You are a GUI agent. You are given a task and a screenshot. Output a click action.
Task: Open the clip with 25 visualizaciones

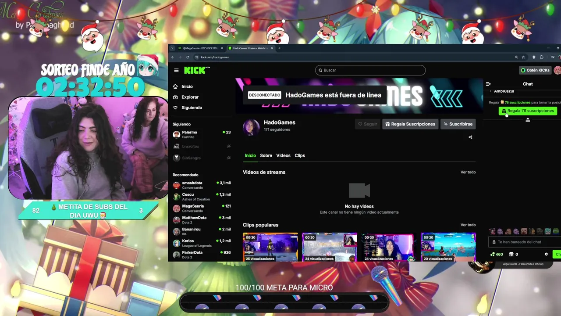270,247
